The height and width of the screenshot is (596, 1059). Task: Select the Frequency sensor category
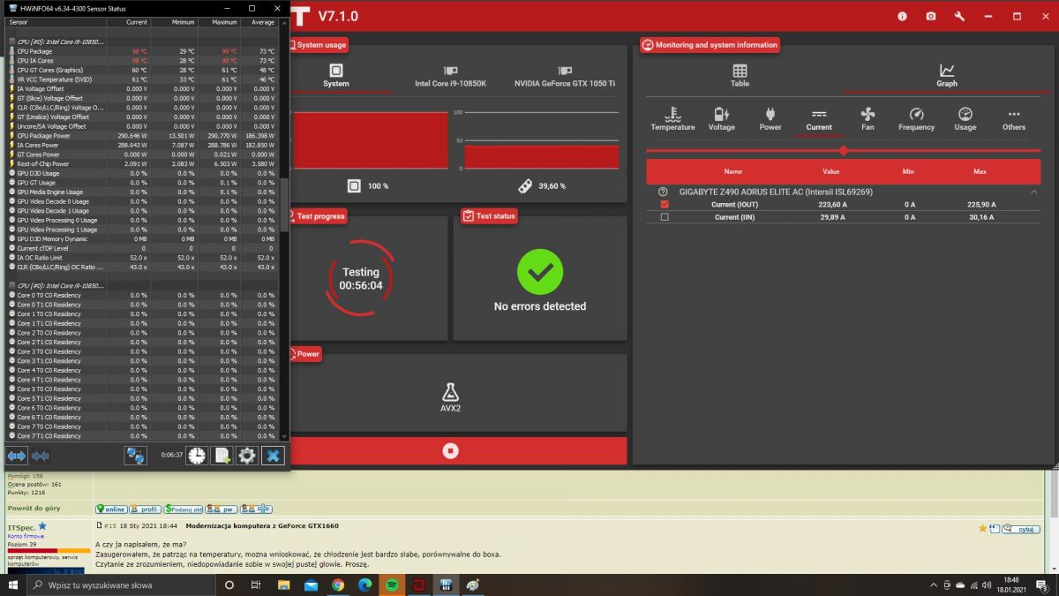[916, 119]
